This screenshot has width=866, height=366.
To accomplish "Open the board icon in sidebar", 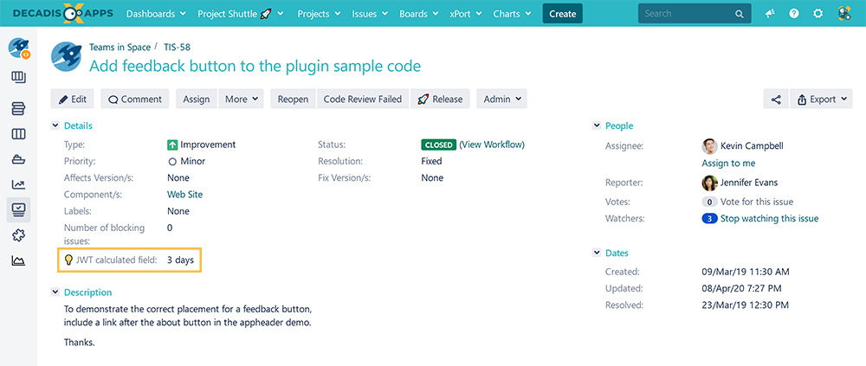I will 18,77.
